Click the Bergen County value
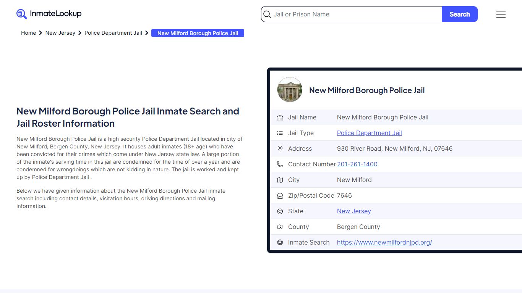Image resolution: width=522 pixels, height=293 pixels. pos(358,227)
